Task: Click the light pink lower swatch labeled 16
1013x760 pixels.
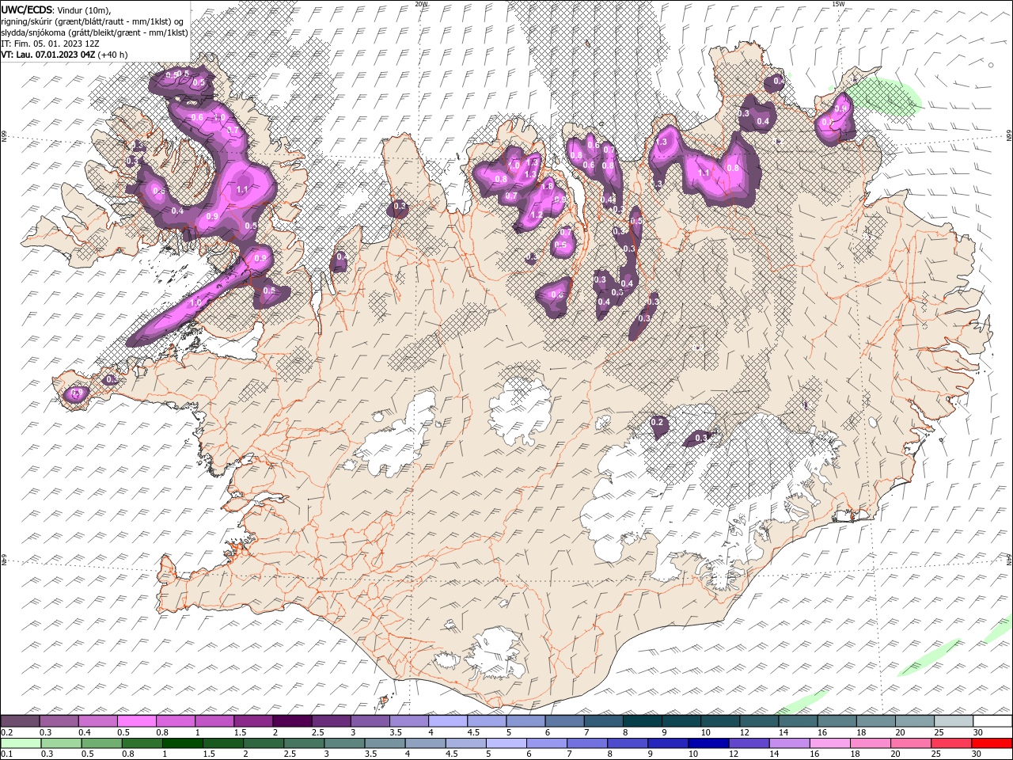Action: click(x=829, y=743)
